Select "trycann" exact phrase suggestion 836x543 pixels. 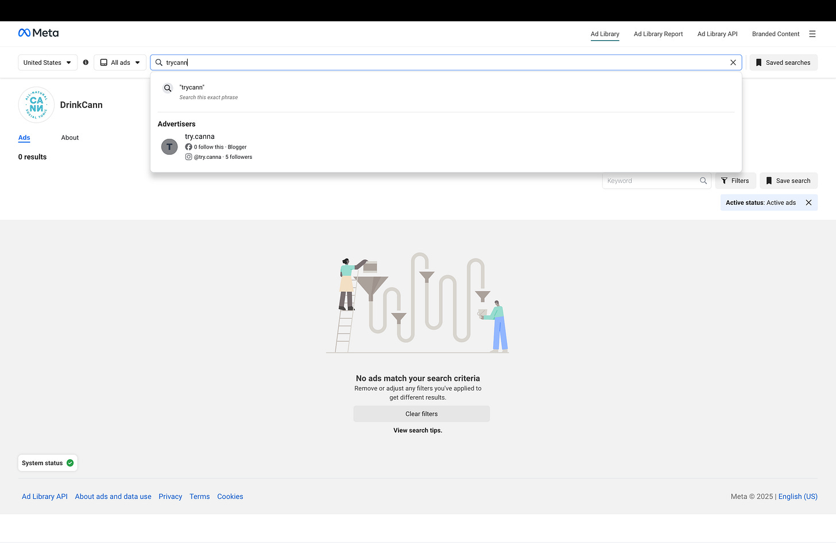point(446,92)
